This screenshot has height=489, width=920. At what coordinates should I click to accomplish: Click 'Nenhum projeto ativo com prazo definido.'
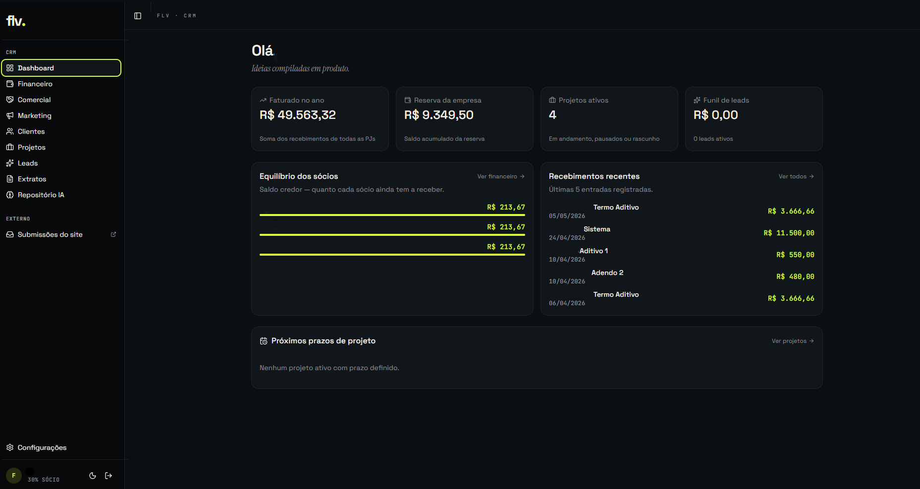329,368
